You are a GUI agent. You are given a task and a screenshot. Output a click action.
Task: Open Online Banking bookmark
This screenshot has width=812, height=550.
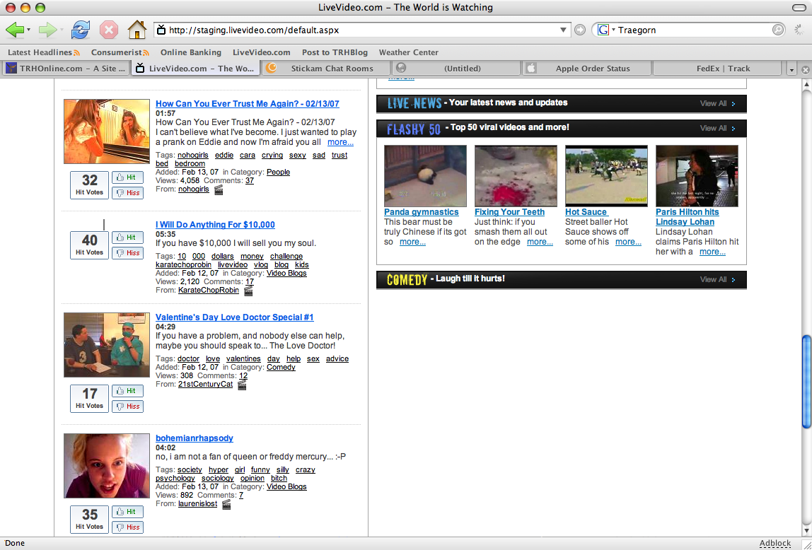pos(190,52)
